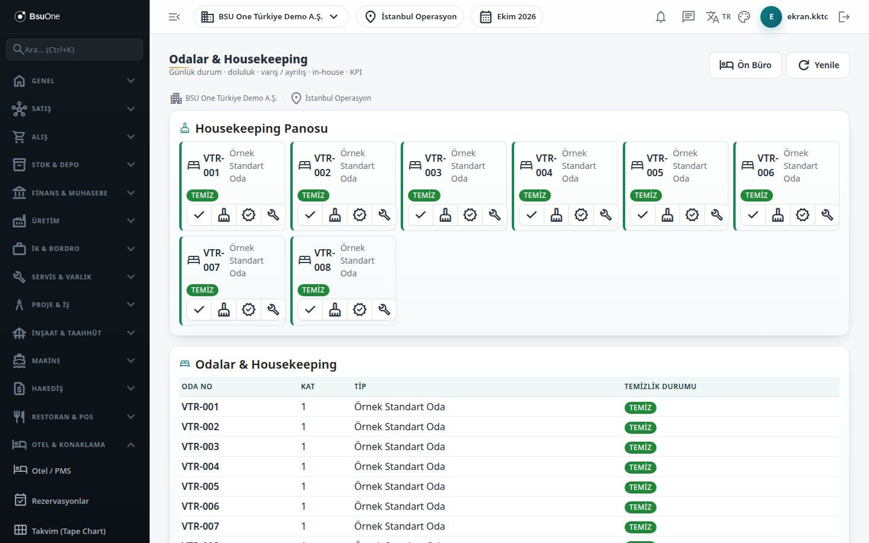Click the wrench icon on VTR-001 card

(x=273, y=215)
